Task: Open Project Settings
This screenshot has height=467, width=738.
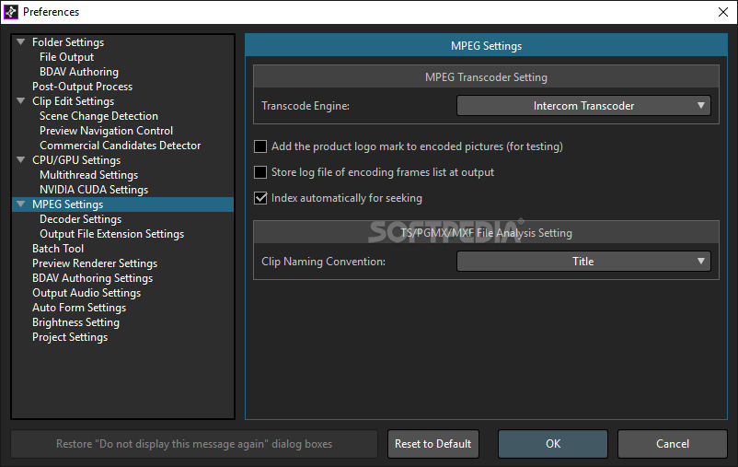Action: click(x=70, y=337)
